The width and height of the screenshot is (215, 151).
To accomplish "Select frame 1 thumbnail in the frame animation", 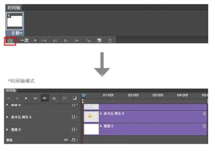I will pyautogui.click(x=15, y=21).
